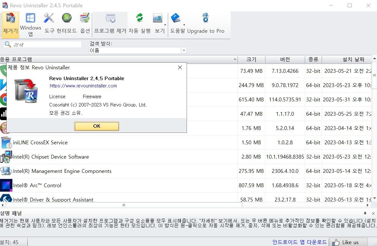Open the 도움말 (Help) book icon

pyautogui.click(x=176, y=18)
